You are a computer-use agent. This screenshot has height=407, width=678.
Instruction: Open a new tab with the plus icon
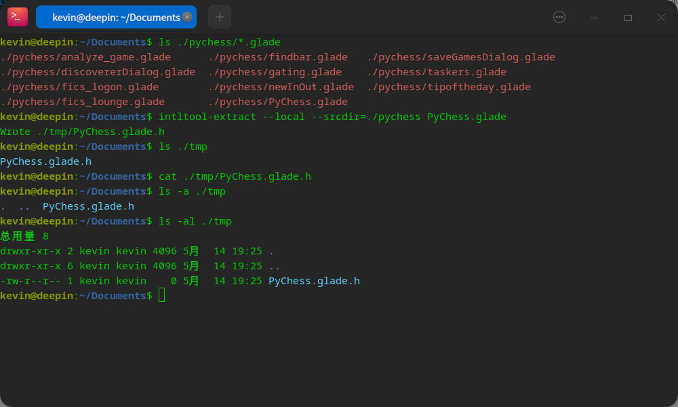(x=219, y=17)
